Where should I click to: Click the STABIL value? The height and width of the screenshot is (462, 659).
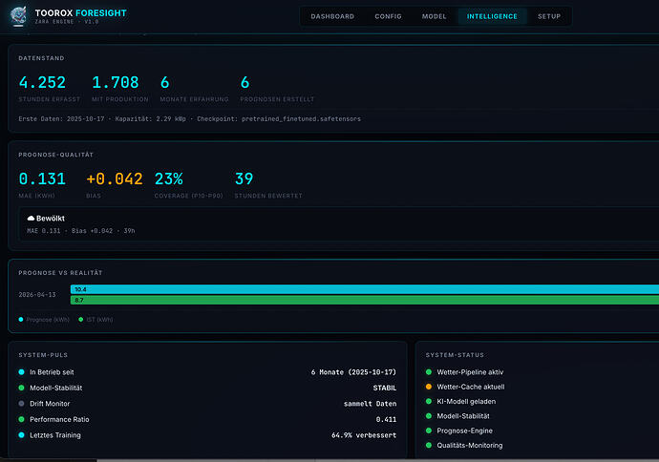[x=385, y=388]
